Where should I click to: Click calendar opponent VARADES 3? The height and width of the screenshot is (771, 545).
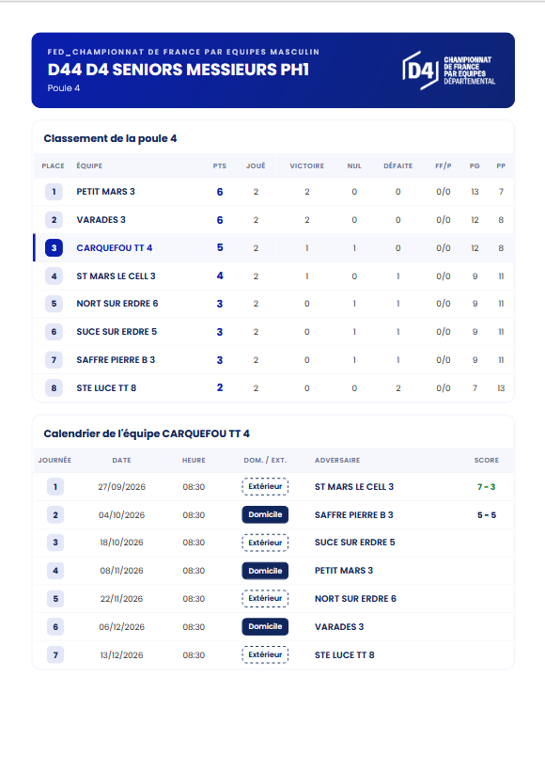[339, 627]
